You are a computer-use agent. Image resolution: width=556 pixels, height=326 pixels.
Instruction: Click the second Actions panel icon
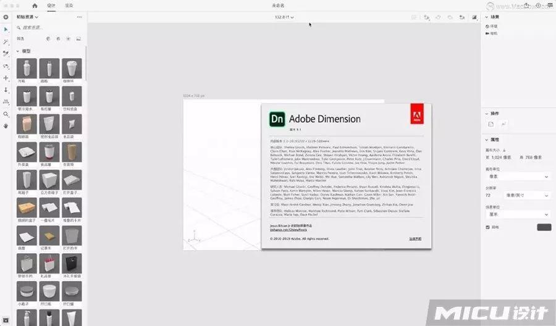tap(503, 124)
